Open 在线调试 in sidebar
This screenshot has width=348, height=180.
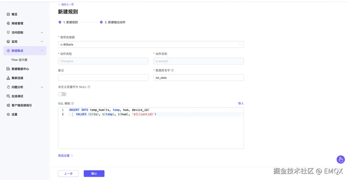point(17,96)
